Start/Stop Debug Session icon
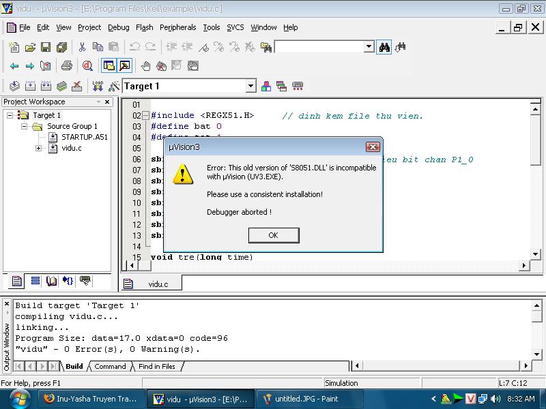Viewport: 546px width, 409px height. (x=87, y=65)
